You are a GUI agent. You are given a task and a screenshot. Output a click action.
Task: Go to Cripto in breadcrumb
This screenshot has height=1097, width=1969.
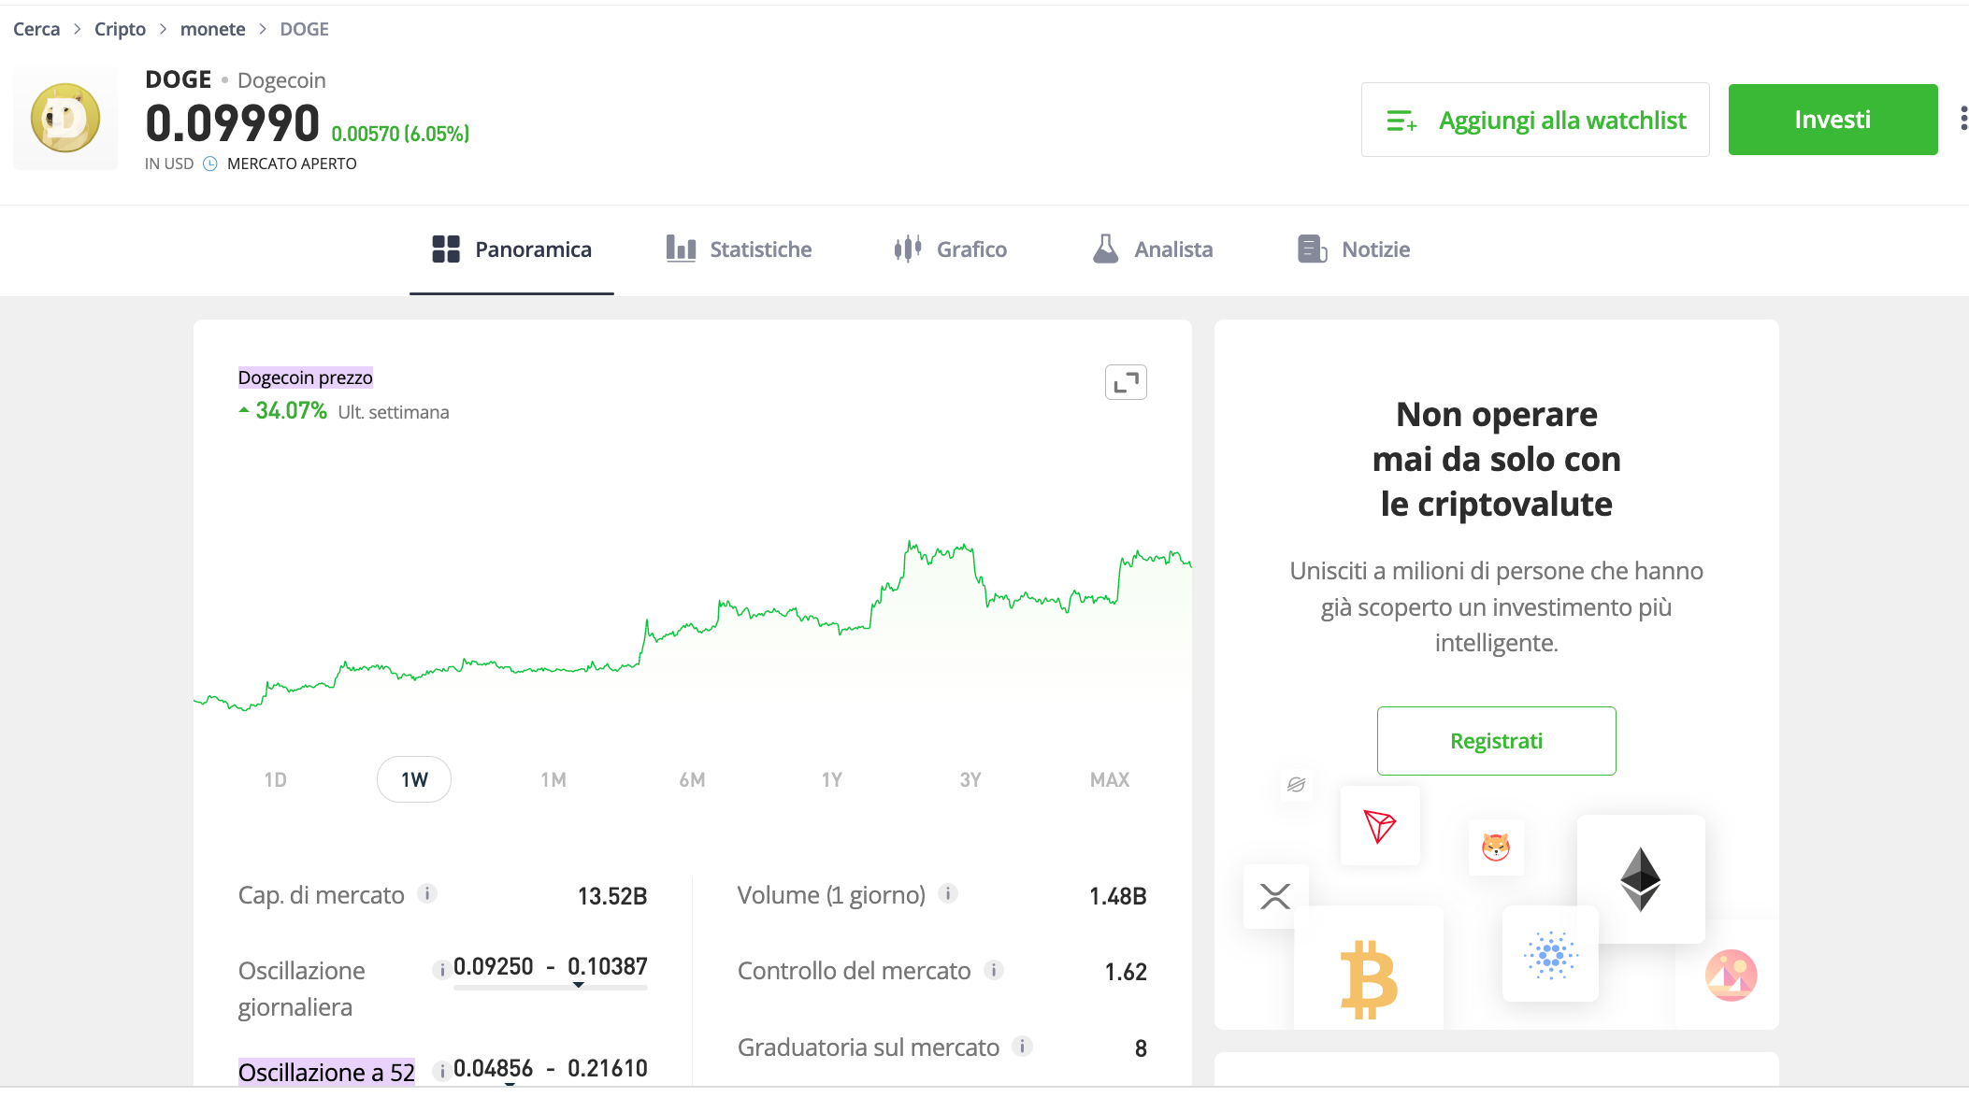pos(120,29)
